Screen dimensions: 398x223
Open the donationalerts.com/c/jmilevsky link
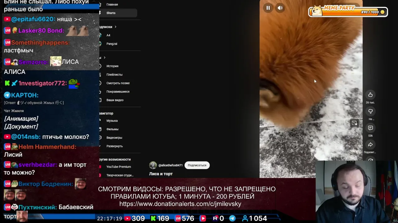point(180,204)
